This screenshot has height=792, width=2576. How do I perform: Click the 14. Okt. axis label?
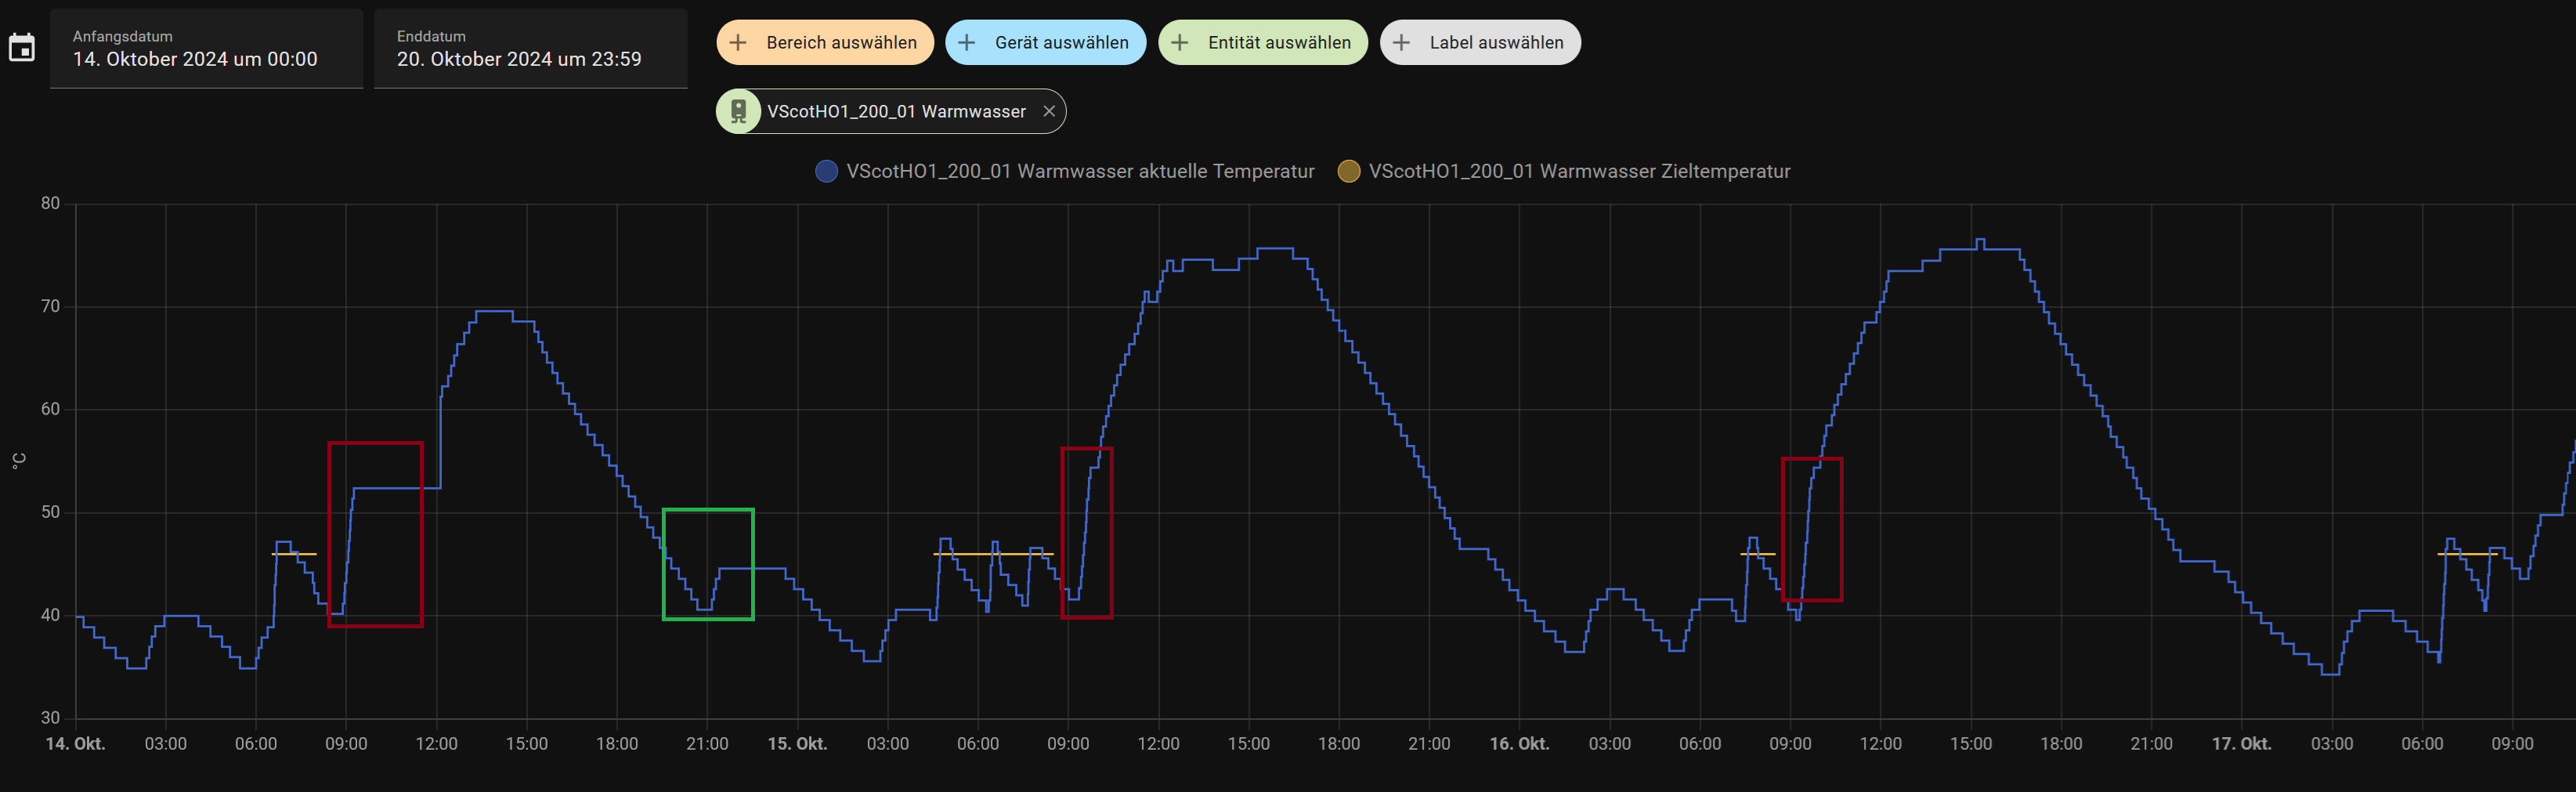tap(75, 743)
